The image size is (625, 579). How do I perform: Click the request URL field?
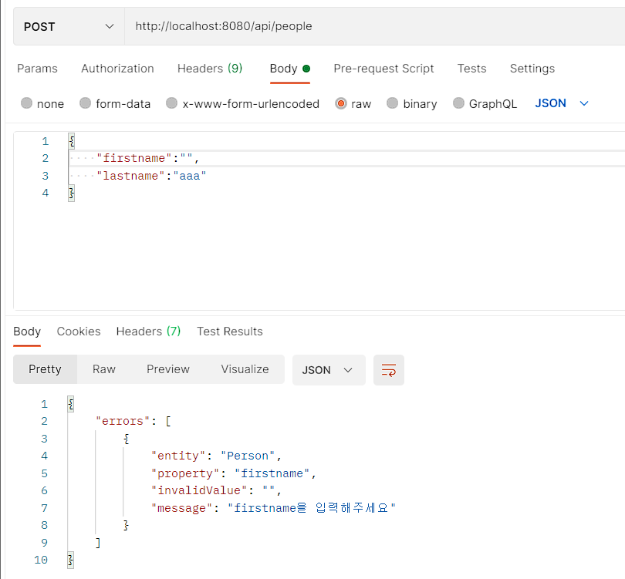pos(375,26)
